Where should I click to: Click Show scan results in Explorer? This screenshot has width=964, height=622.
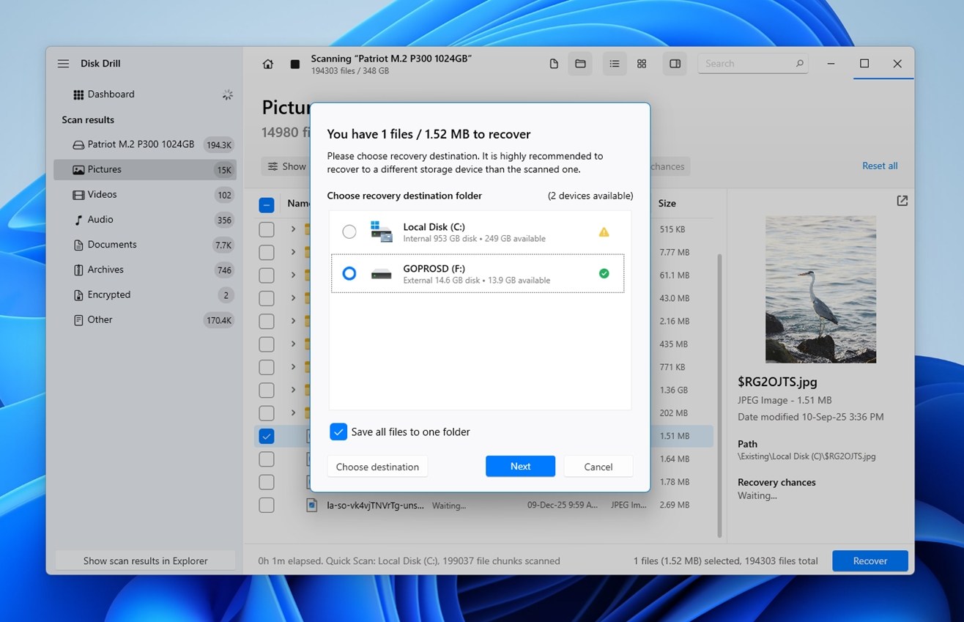[x=145, y=561]
